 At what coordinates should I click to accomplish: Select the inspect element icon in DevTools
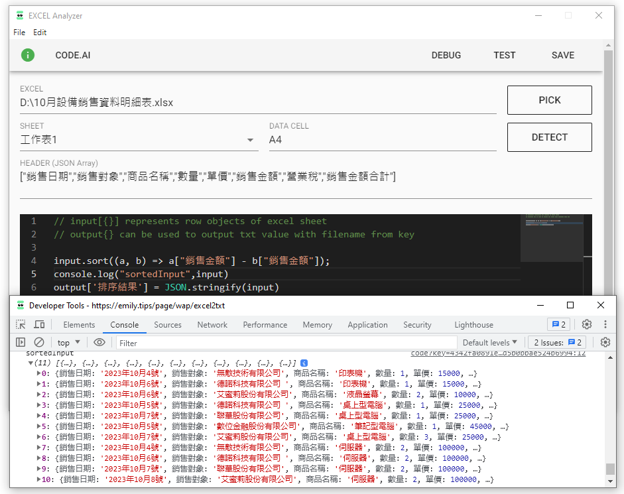coord(21,324)
